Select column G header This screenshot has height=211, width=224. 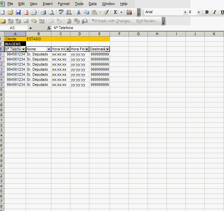[138, 34]
